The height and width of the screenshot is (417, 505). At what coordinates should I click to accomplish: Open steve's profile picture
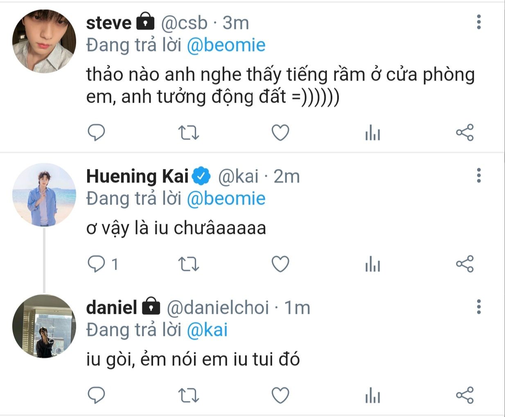[44, 41]
